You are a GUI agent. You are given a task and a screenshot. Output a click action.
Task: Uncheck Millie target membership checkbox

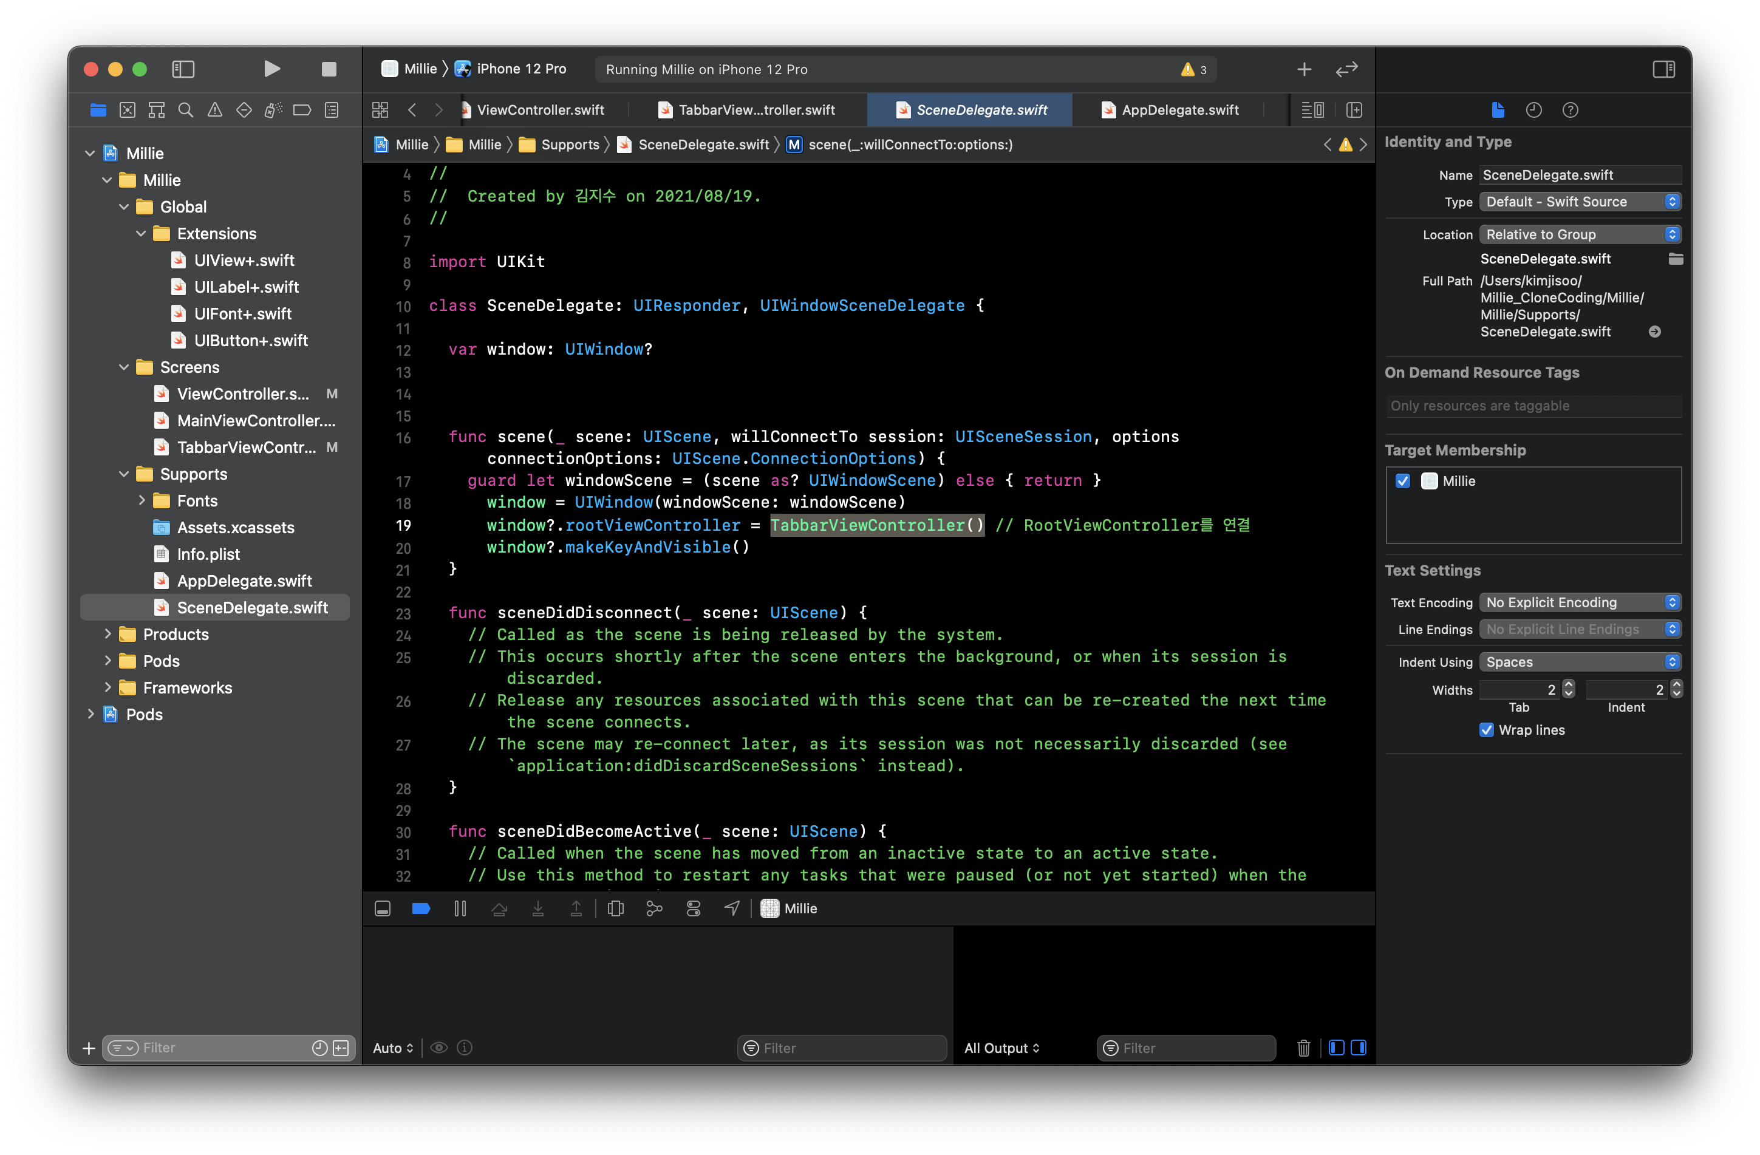pyautogui.click(x=1403, y=480)
